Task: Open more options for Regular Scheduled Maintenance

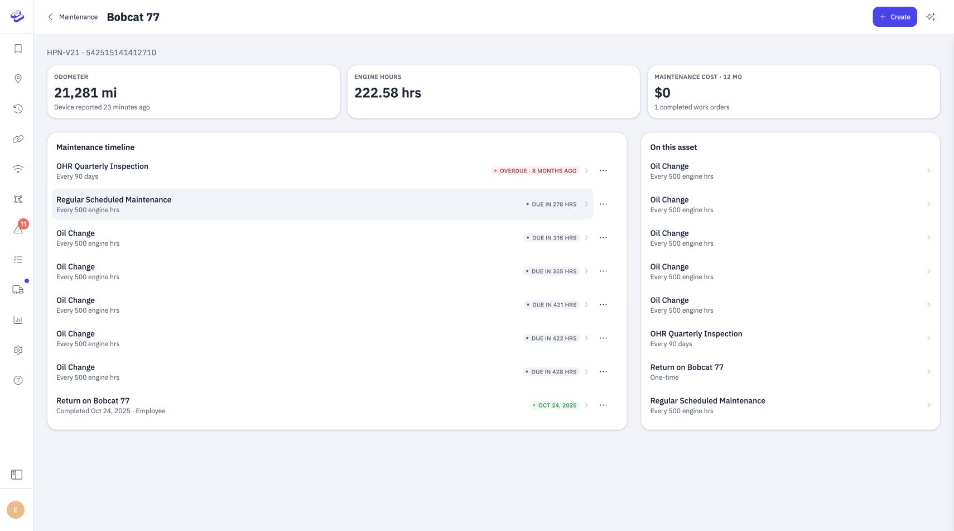Action: (603, 204)
